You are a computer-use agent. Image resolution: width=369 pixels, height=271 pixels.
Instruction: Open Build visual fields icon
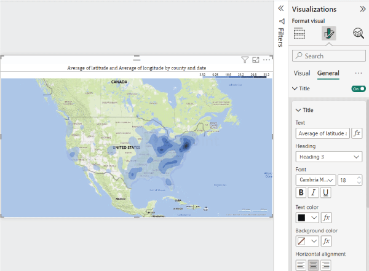(x=300, y=33)
